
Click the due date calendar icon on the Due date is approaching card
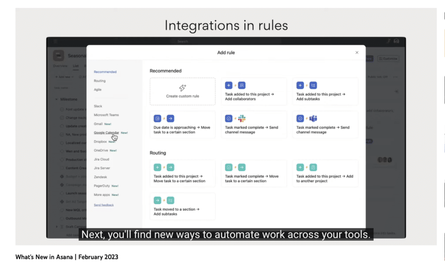point(157,118)
